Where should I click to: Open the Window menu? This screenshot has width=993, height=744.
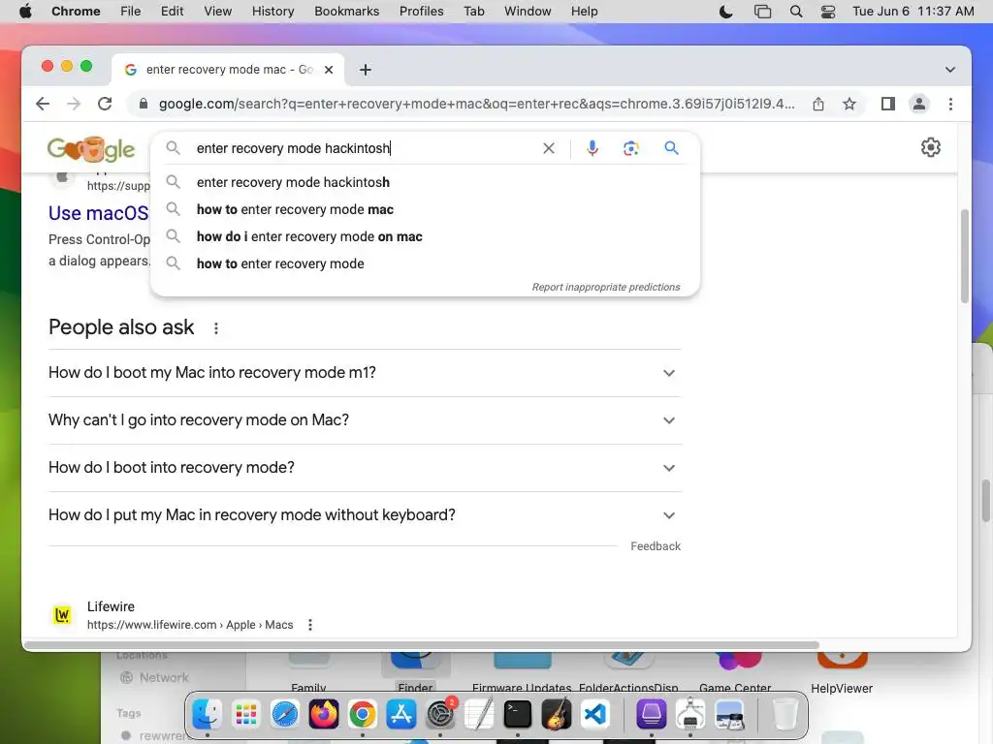pos(528,12)
